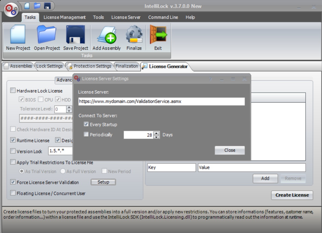Click the Version Lock value field
The width and height of the screenshot is (322, 233).
pos(60,151)
